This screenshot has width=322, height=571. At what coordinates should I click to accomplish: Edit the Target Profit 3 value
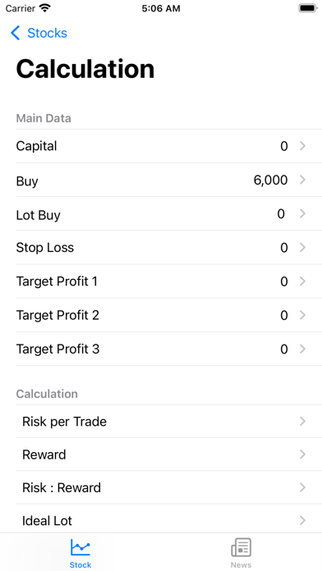[x=284, y=349]
